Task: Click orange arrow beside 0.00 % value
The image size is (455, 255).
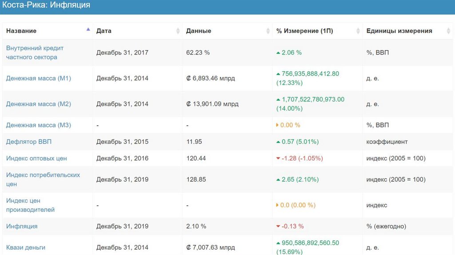Action: click(x=278, y=125)
